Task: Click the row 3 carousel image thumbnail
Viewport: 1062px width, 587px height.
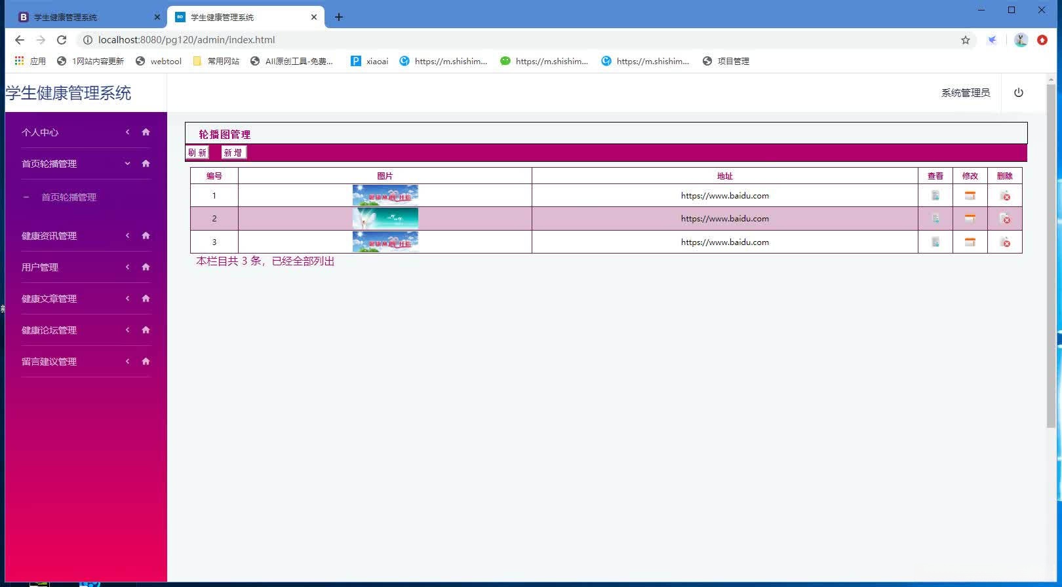Action: click(385, 242)
